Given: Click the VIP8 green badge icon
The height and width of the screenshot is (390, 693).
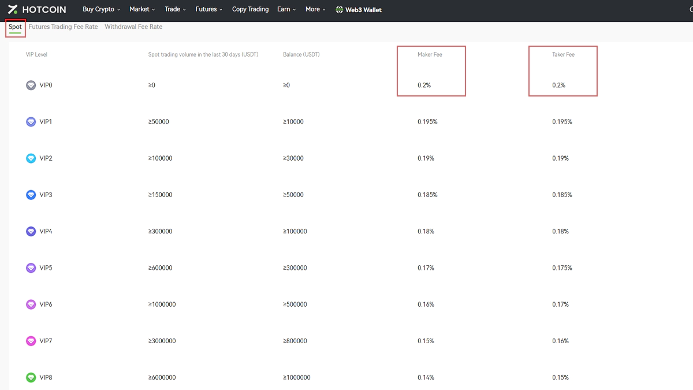Looking at the screenshot, I should pos(31,378).
